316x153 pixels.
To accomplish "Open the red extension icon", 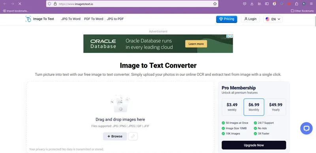I will pyautogui.click(x=289, y=4).
